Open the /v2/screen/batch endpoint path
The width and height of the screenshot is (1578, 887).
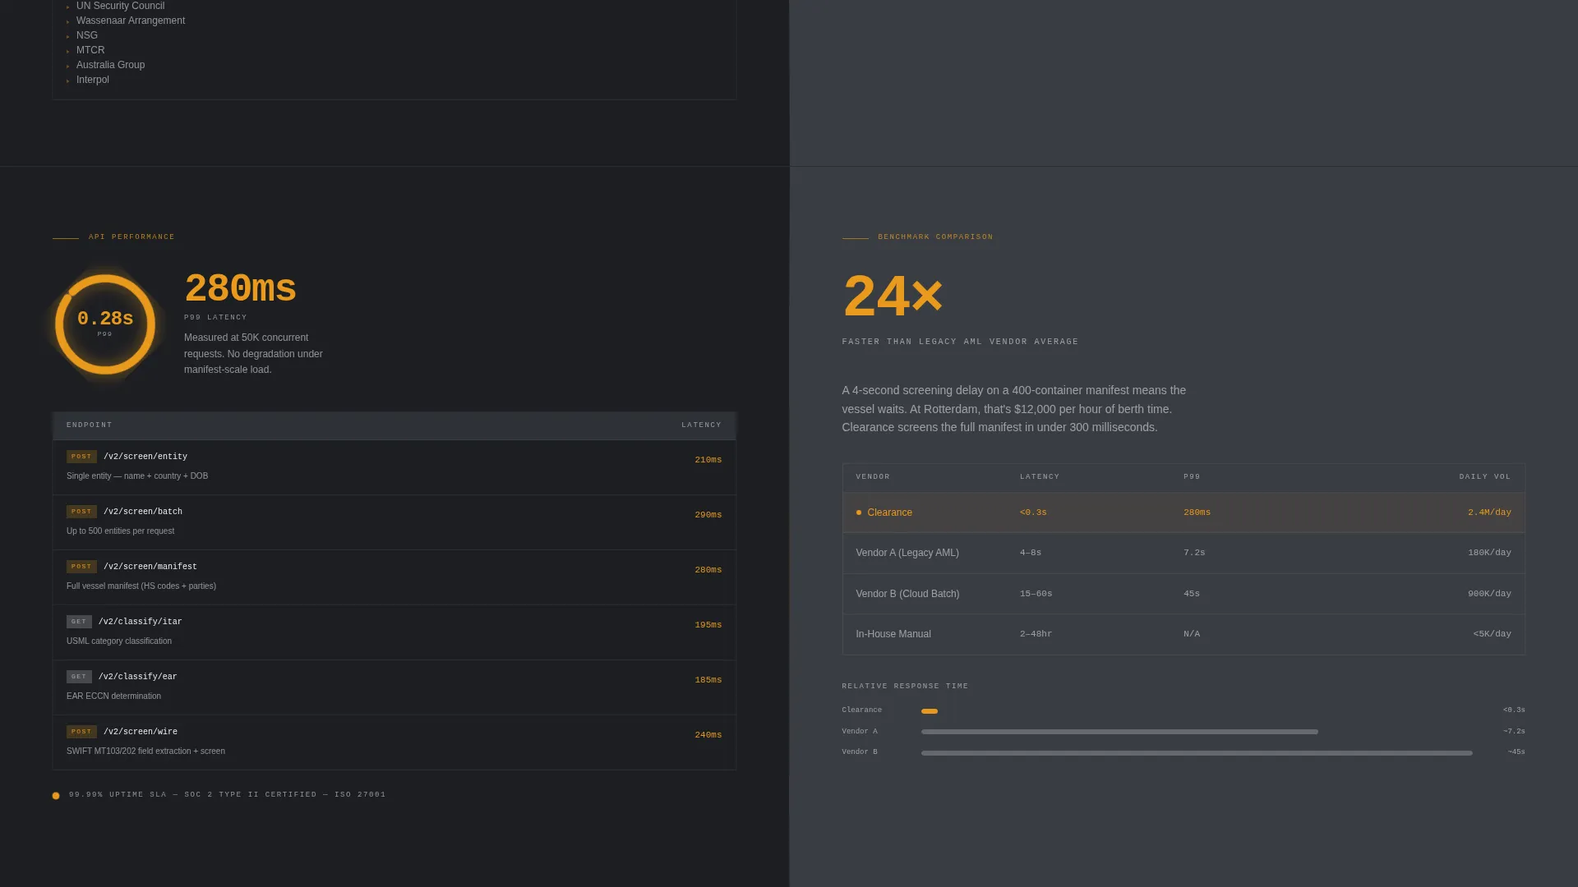click(x=143, y=512)
